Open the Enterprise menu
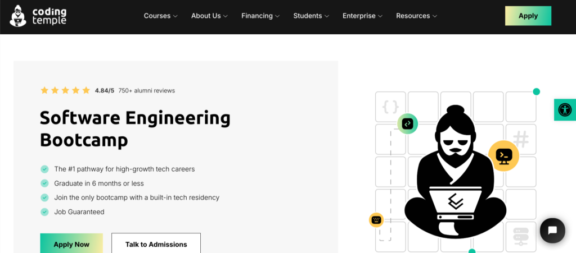 tap(363, 16)
